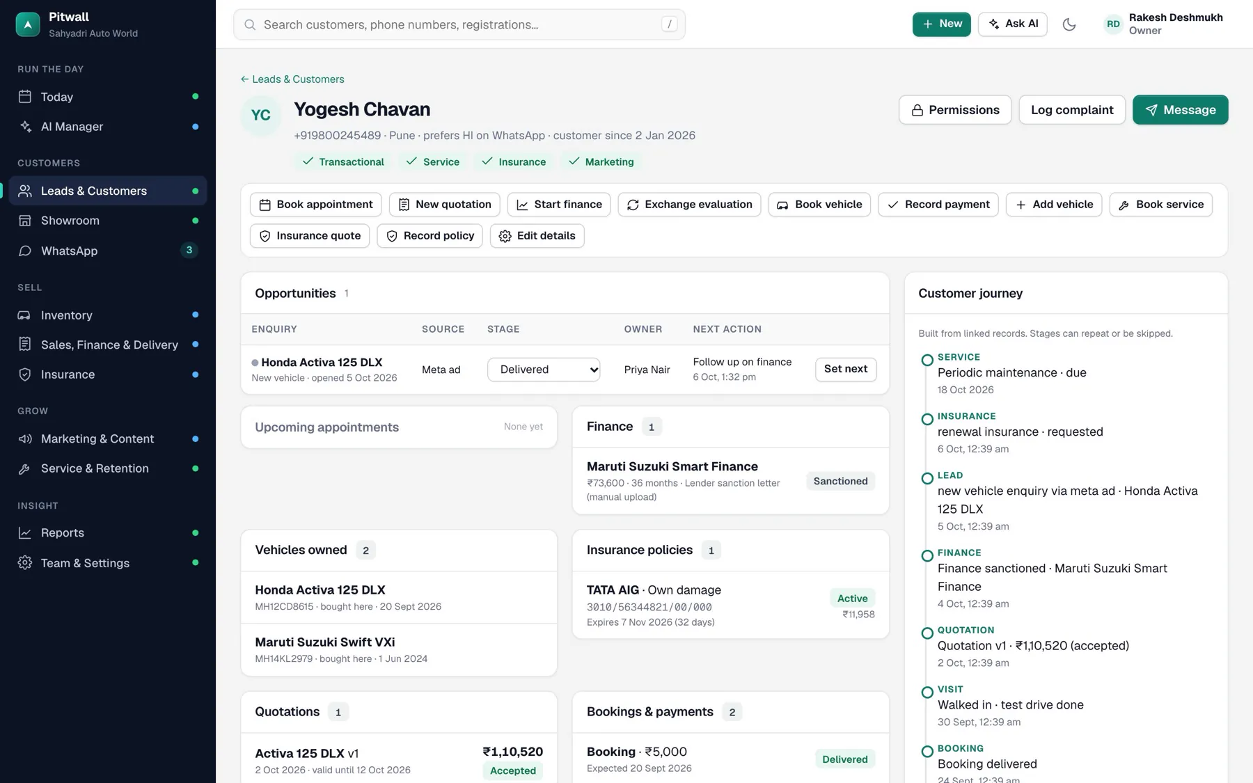The height and width of the screenshot is (783, 1253).
Task: Go back to Leads & Customers link
Action: pos(292,79)
